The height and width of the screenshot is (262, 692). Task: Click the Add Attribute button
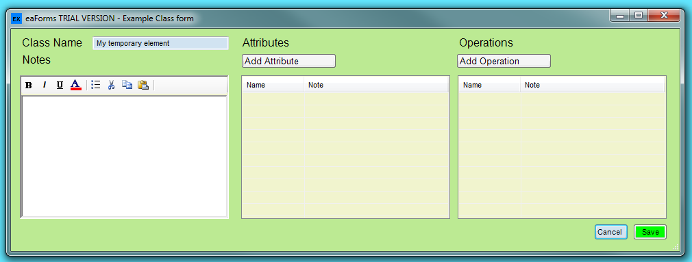point(288,61)
